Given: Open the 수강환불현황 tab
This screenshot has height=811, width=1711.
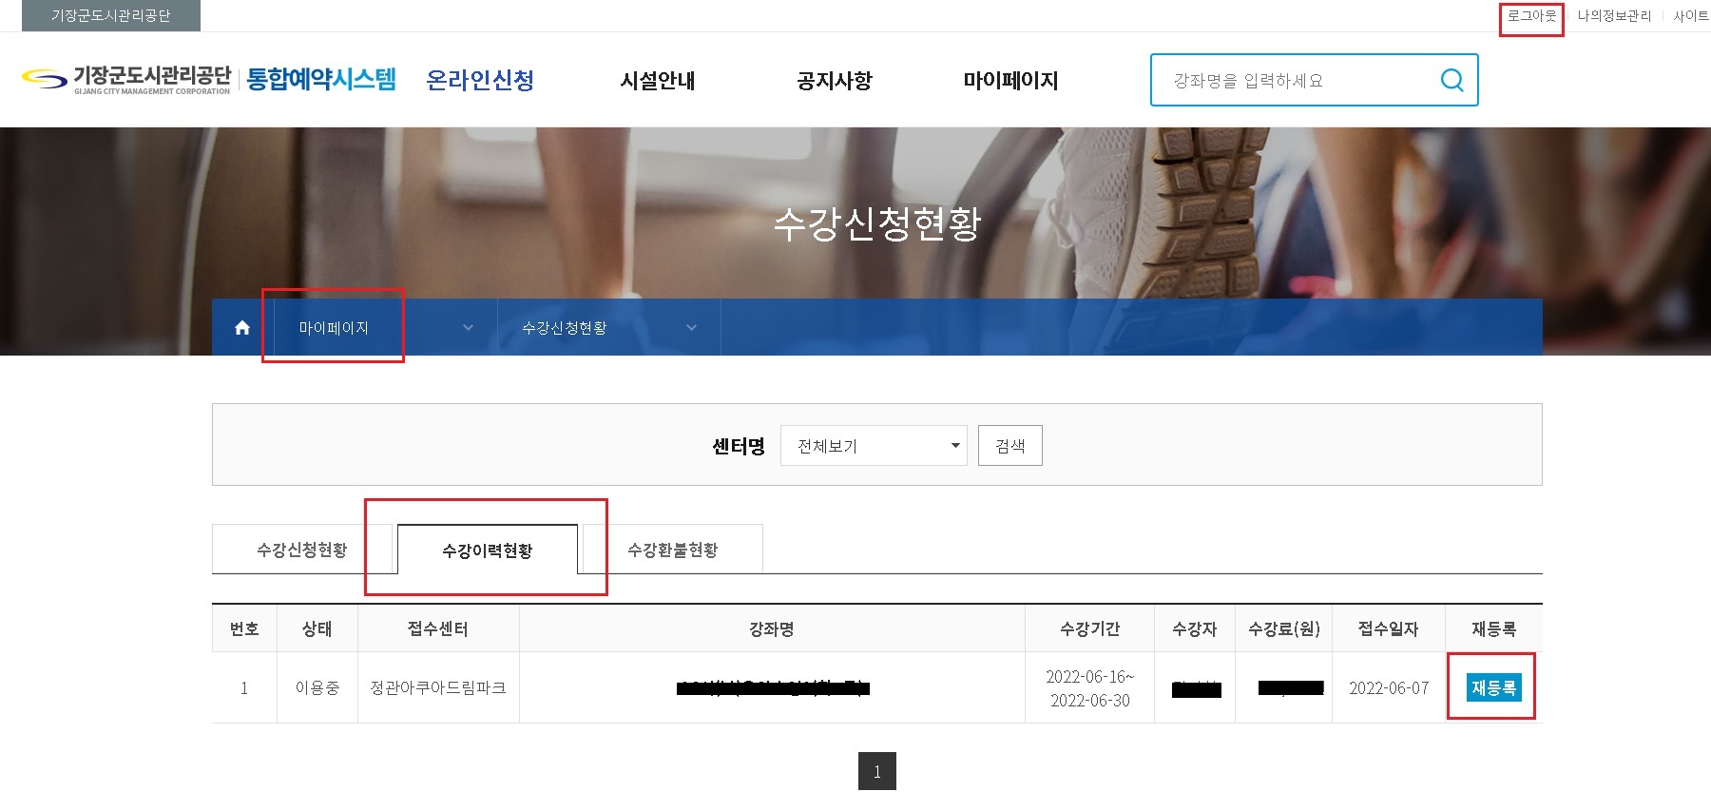Looking at the screenshot, I should [x=672, y=550].
